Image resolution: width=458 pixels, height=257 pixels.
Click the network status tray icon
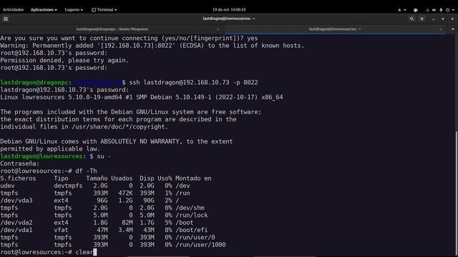click(x=428, y=10)
